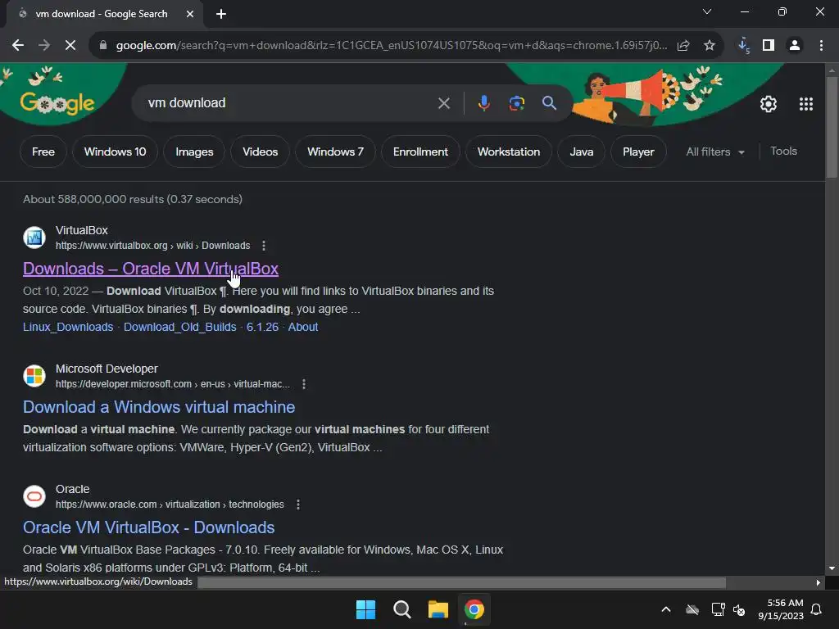Screen dimensions: 839x629
Task: Apply the Free filter chip
Action: coord(43,152)
